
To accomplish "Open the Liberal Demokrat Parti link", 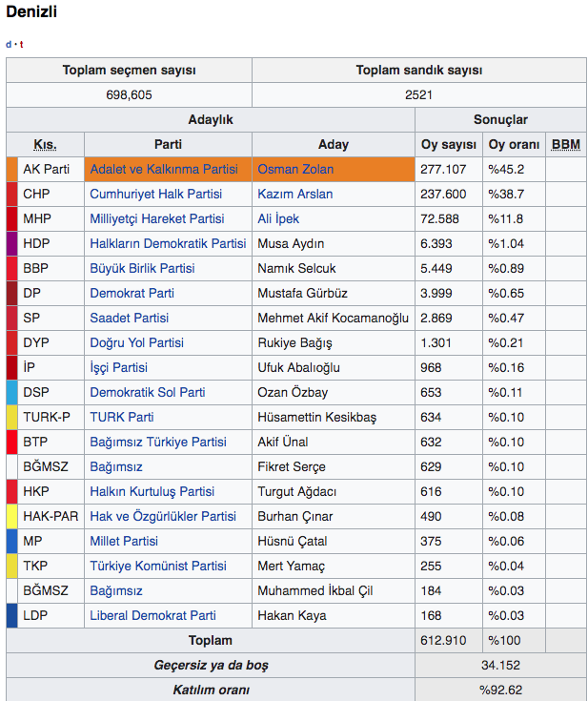I will tap(152, 616).
